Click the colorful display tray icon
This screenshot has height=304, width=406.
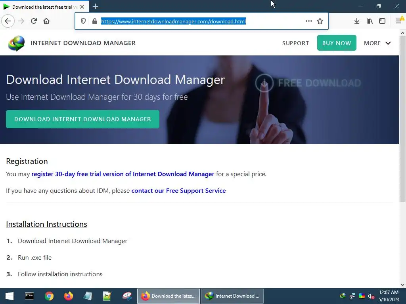362,296
